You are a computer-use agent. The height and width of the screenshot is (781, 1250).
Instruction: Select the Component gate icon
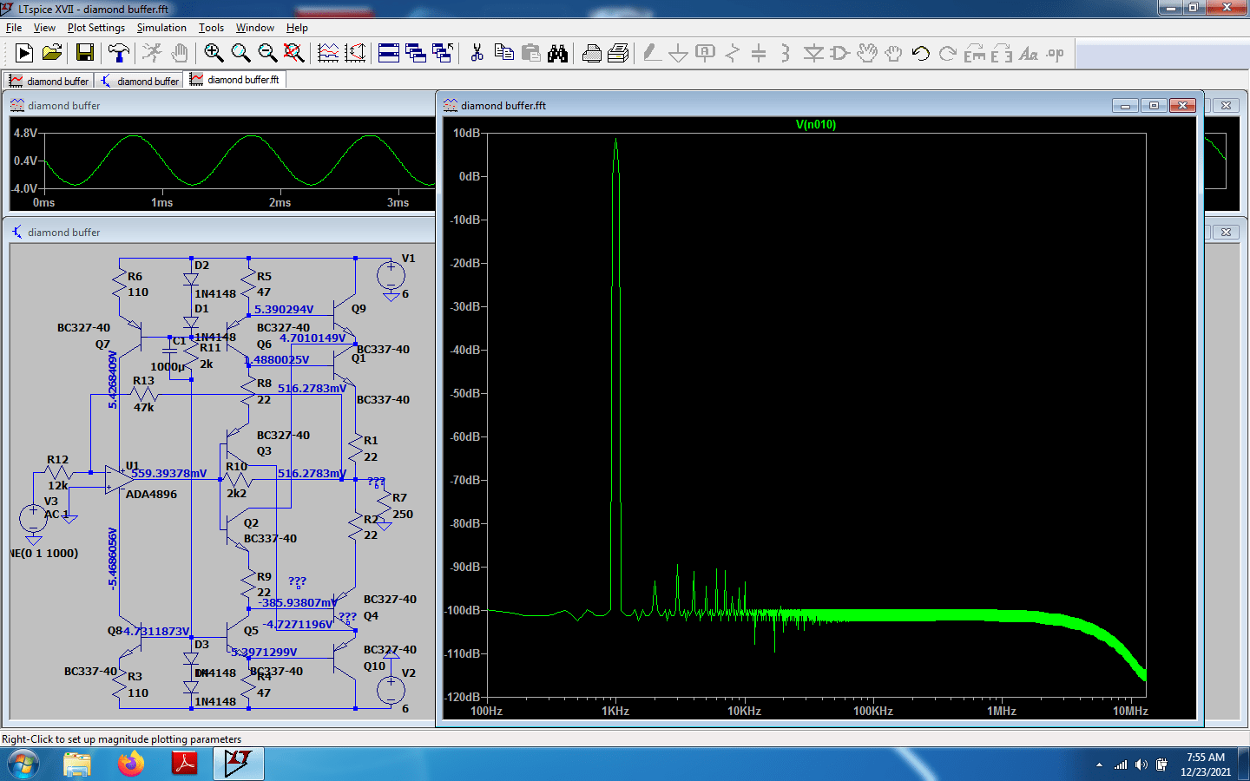[839, 53]
